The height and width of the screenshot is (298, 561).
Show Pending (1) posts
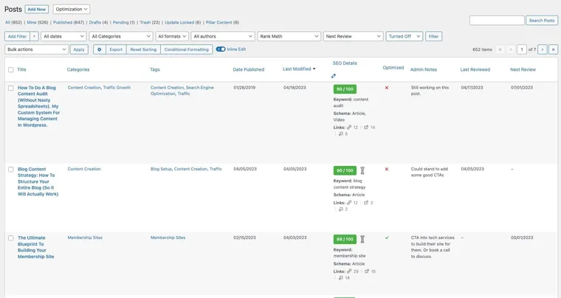tap(124, 22)
